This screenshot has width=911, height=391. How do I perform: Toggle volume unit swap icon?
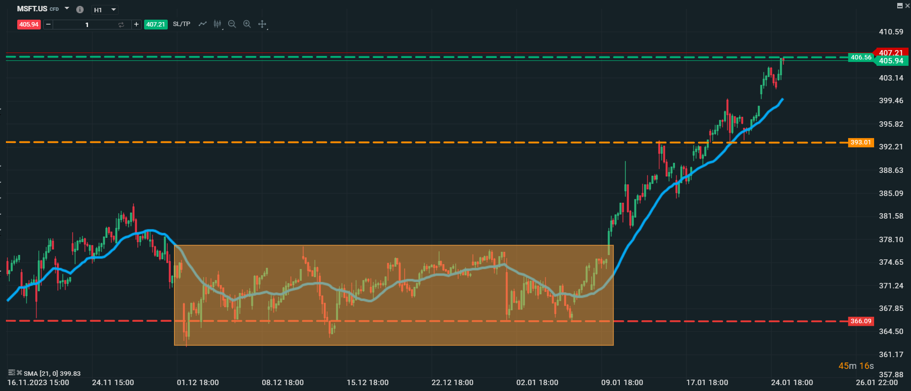point(121,25)
